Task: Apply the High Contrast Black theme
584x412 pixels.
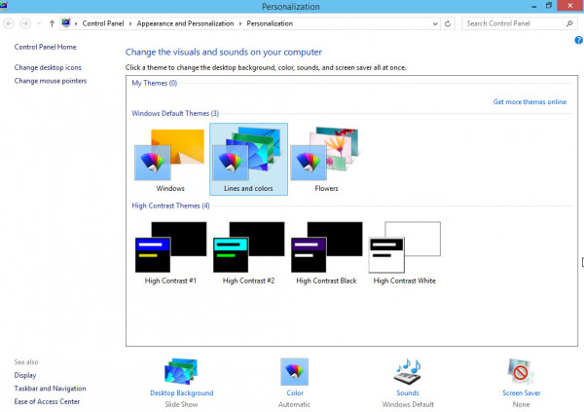Action: click(326, 247)
